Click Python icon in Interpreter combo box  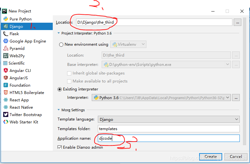[x=96, y=98]
